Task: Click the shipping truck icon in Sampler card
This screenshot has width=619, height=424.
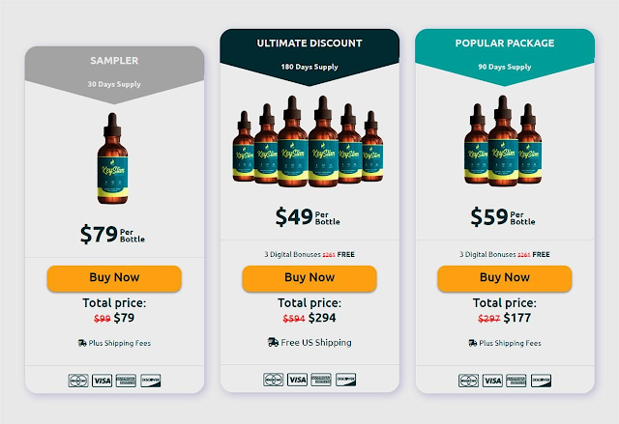Action: coord(82,343)
